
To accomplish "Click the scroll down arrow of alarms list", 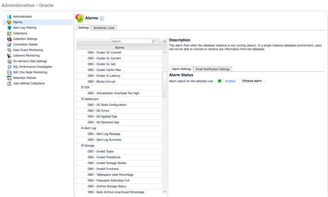I will 164,192.
